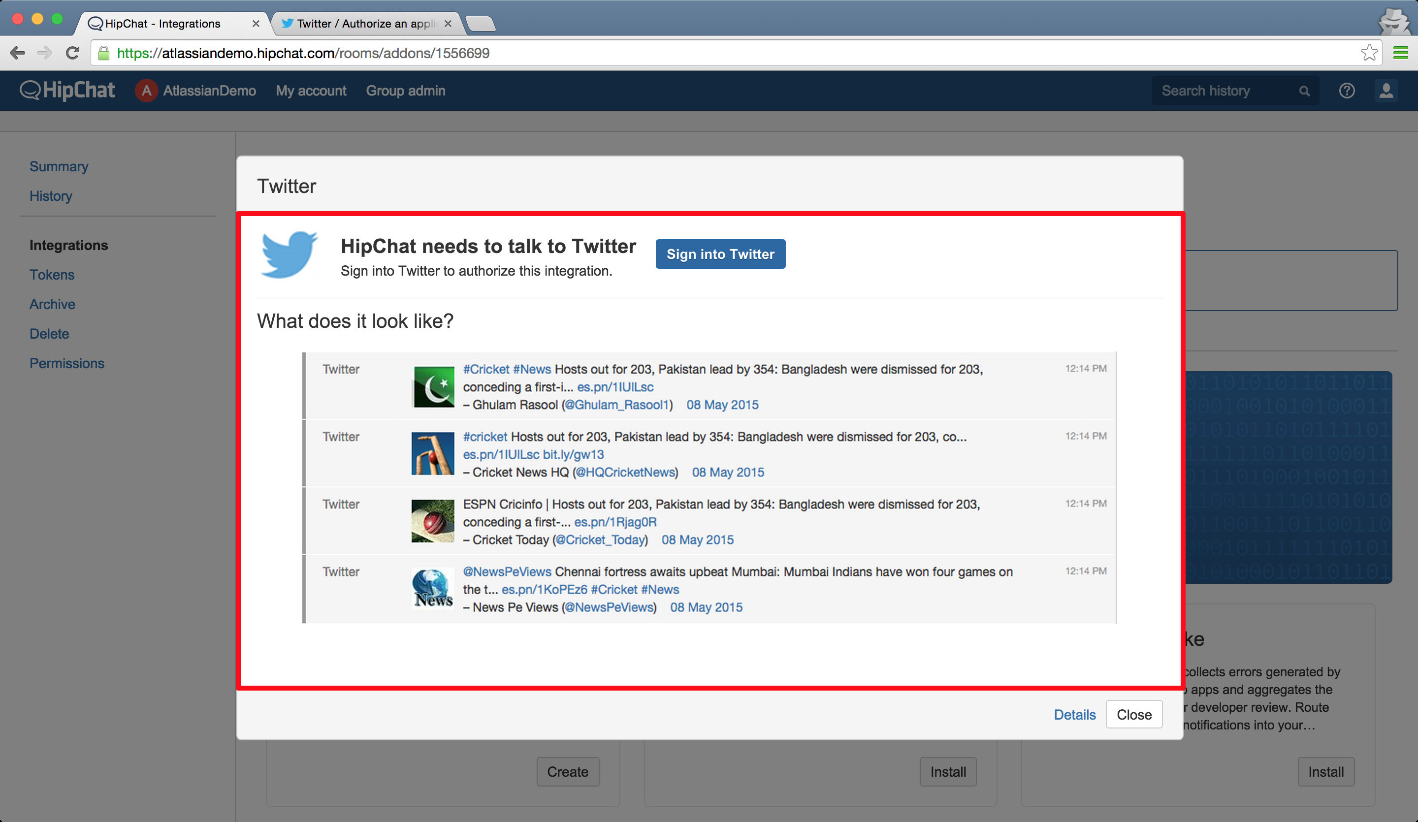Click the 'HipChat needs to talk to Twitter' heading
The image size is (1418, 822).
[488, 246]
